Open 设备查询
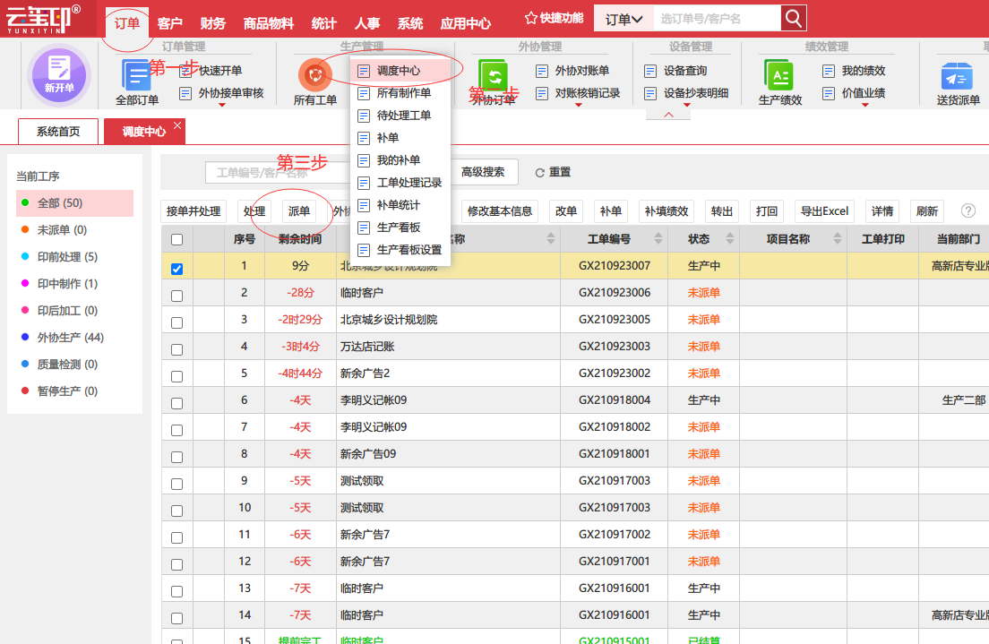Viewport: 989px width, 644px height. coord(675,71)
